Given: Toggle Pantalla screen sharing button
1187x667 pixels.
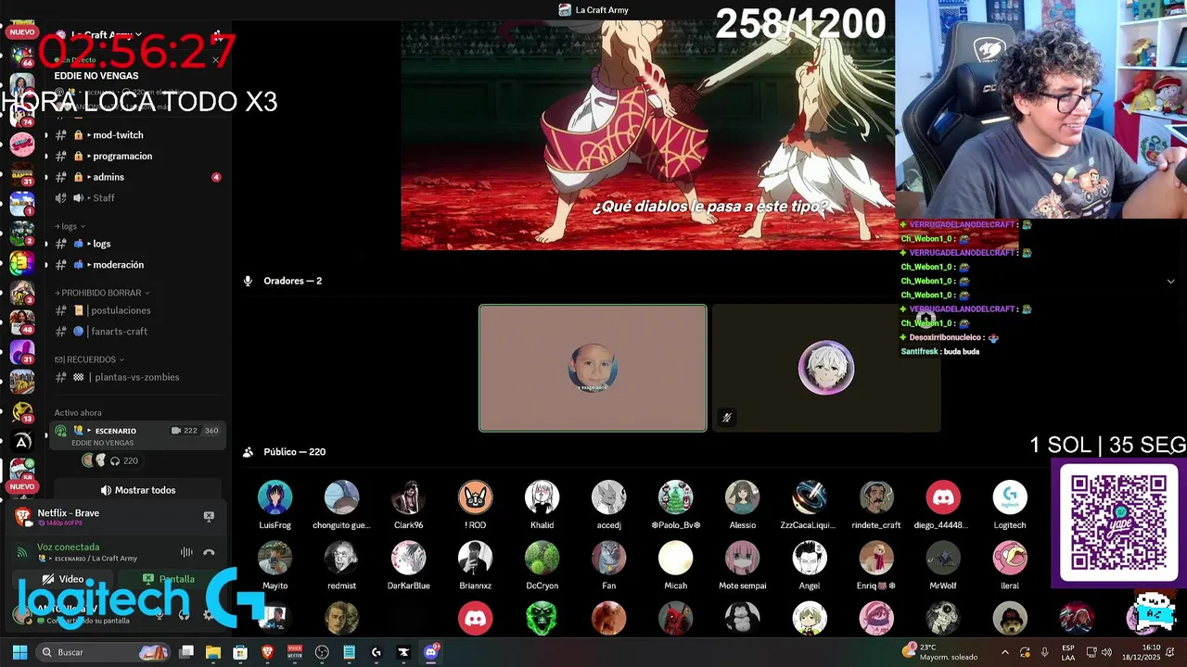Looking at the screenshot, I should point(169,579).
